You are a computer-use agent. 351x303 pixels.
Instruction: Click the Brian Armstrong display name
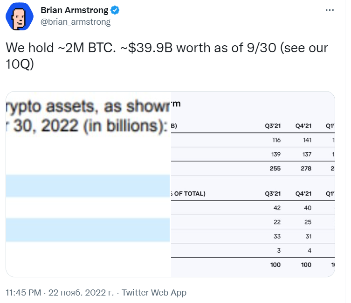click(x=74, y=10)
